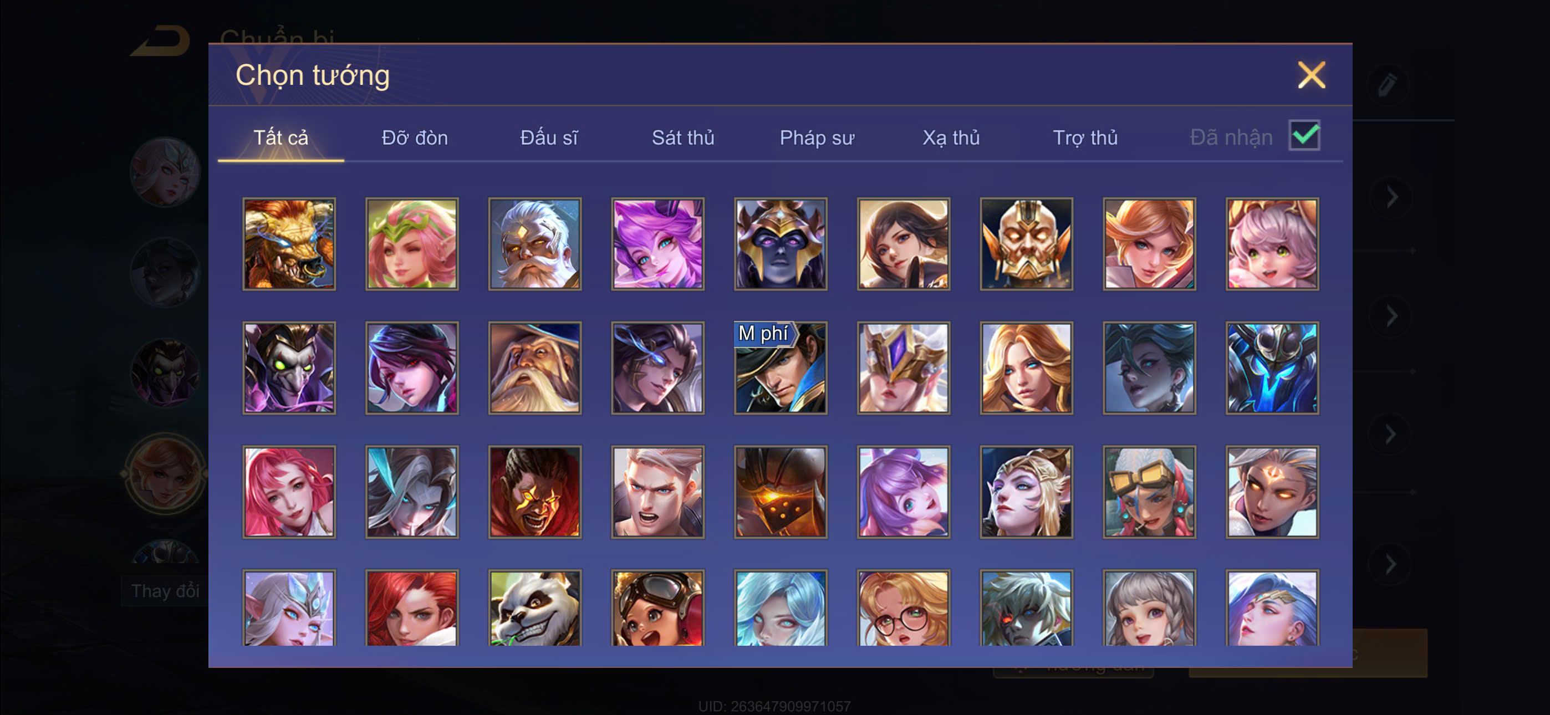This screenshot has height=715, width=1550.
Task: Select the blue armored robot hero
Action: [x=1272, y=367]
